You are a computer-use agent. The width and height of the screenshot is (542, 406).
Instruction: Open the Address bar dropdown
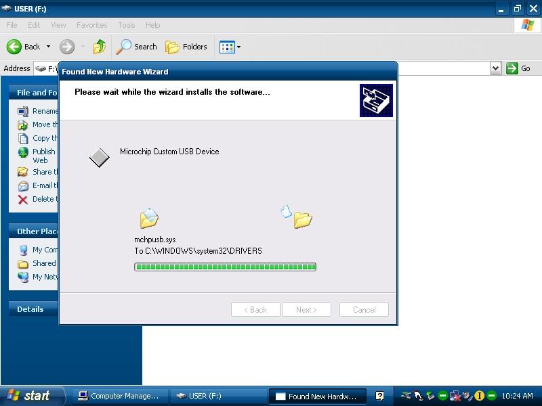pos(496,68)
